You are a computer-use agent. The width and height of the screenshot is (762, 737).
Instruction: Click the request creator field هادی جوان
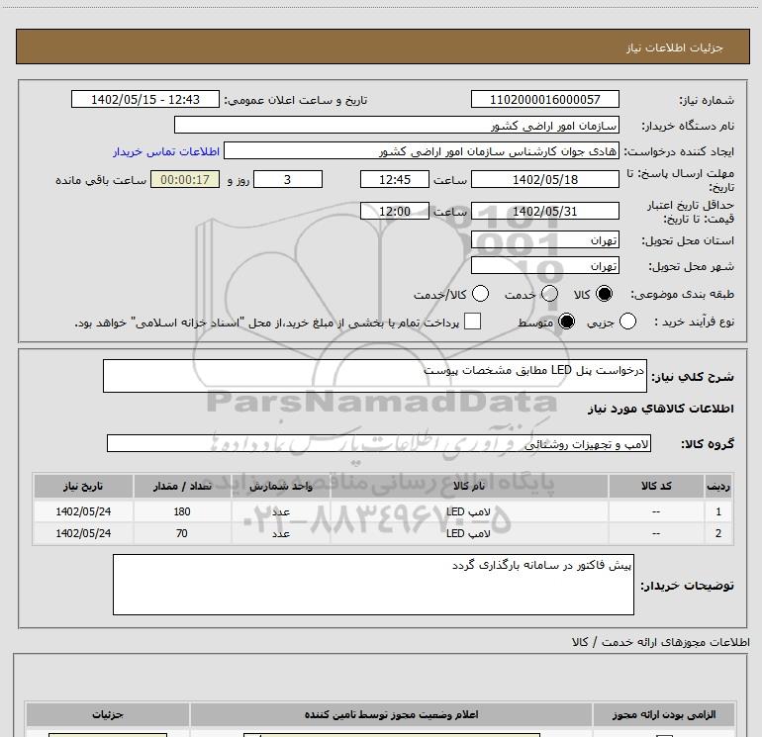pyautogui.click(x=422, y=151)
